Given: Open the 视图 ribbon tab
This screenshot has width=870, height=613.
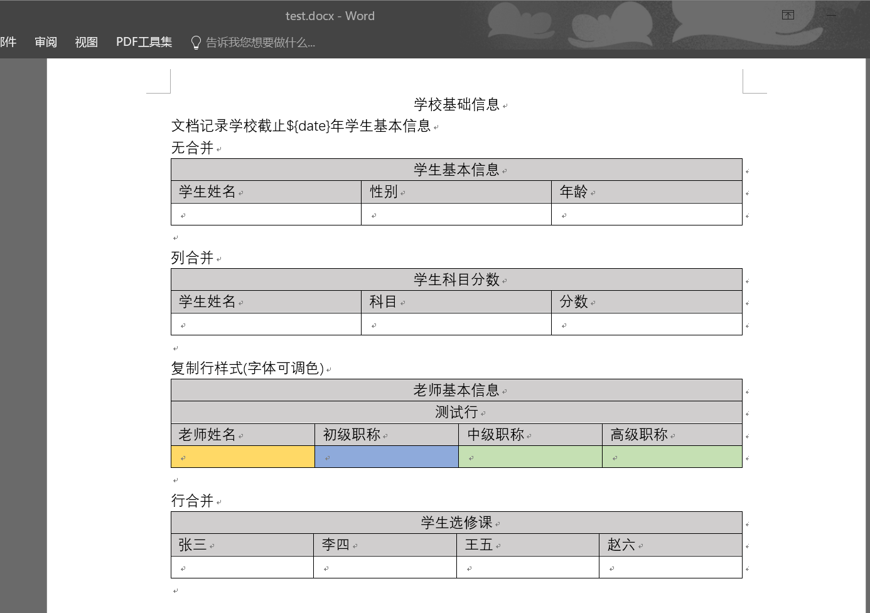Looking at the screenshot, I should tap(85, 41).
